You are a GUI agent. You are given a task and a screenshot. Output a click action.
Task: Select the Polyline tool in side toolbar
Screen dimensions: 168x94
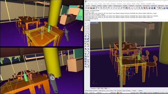86,26
